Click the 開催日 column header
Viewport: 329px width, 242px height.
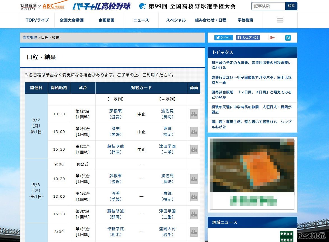point(36,88)
